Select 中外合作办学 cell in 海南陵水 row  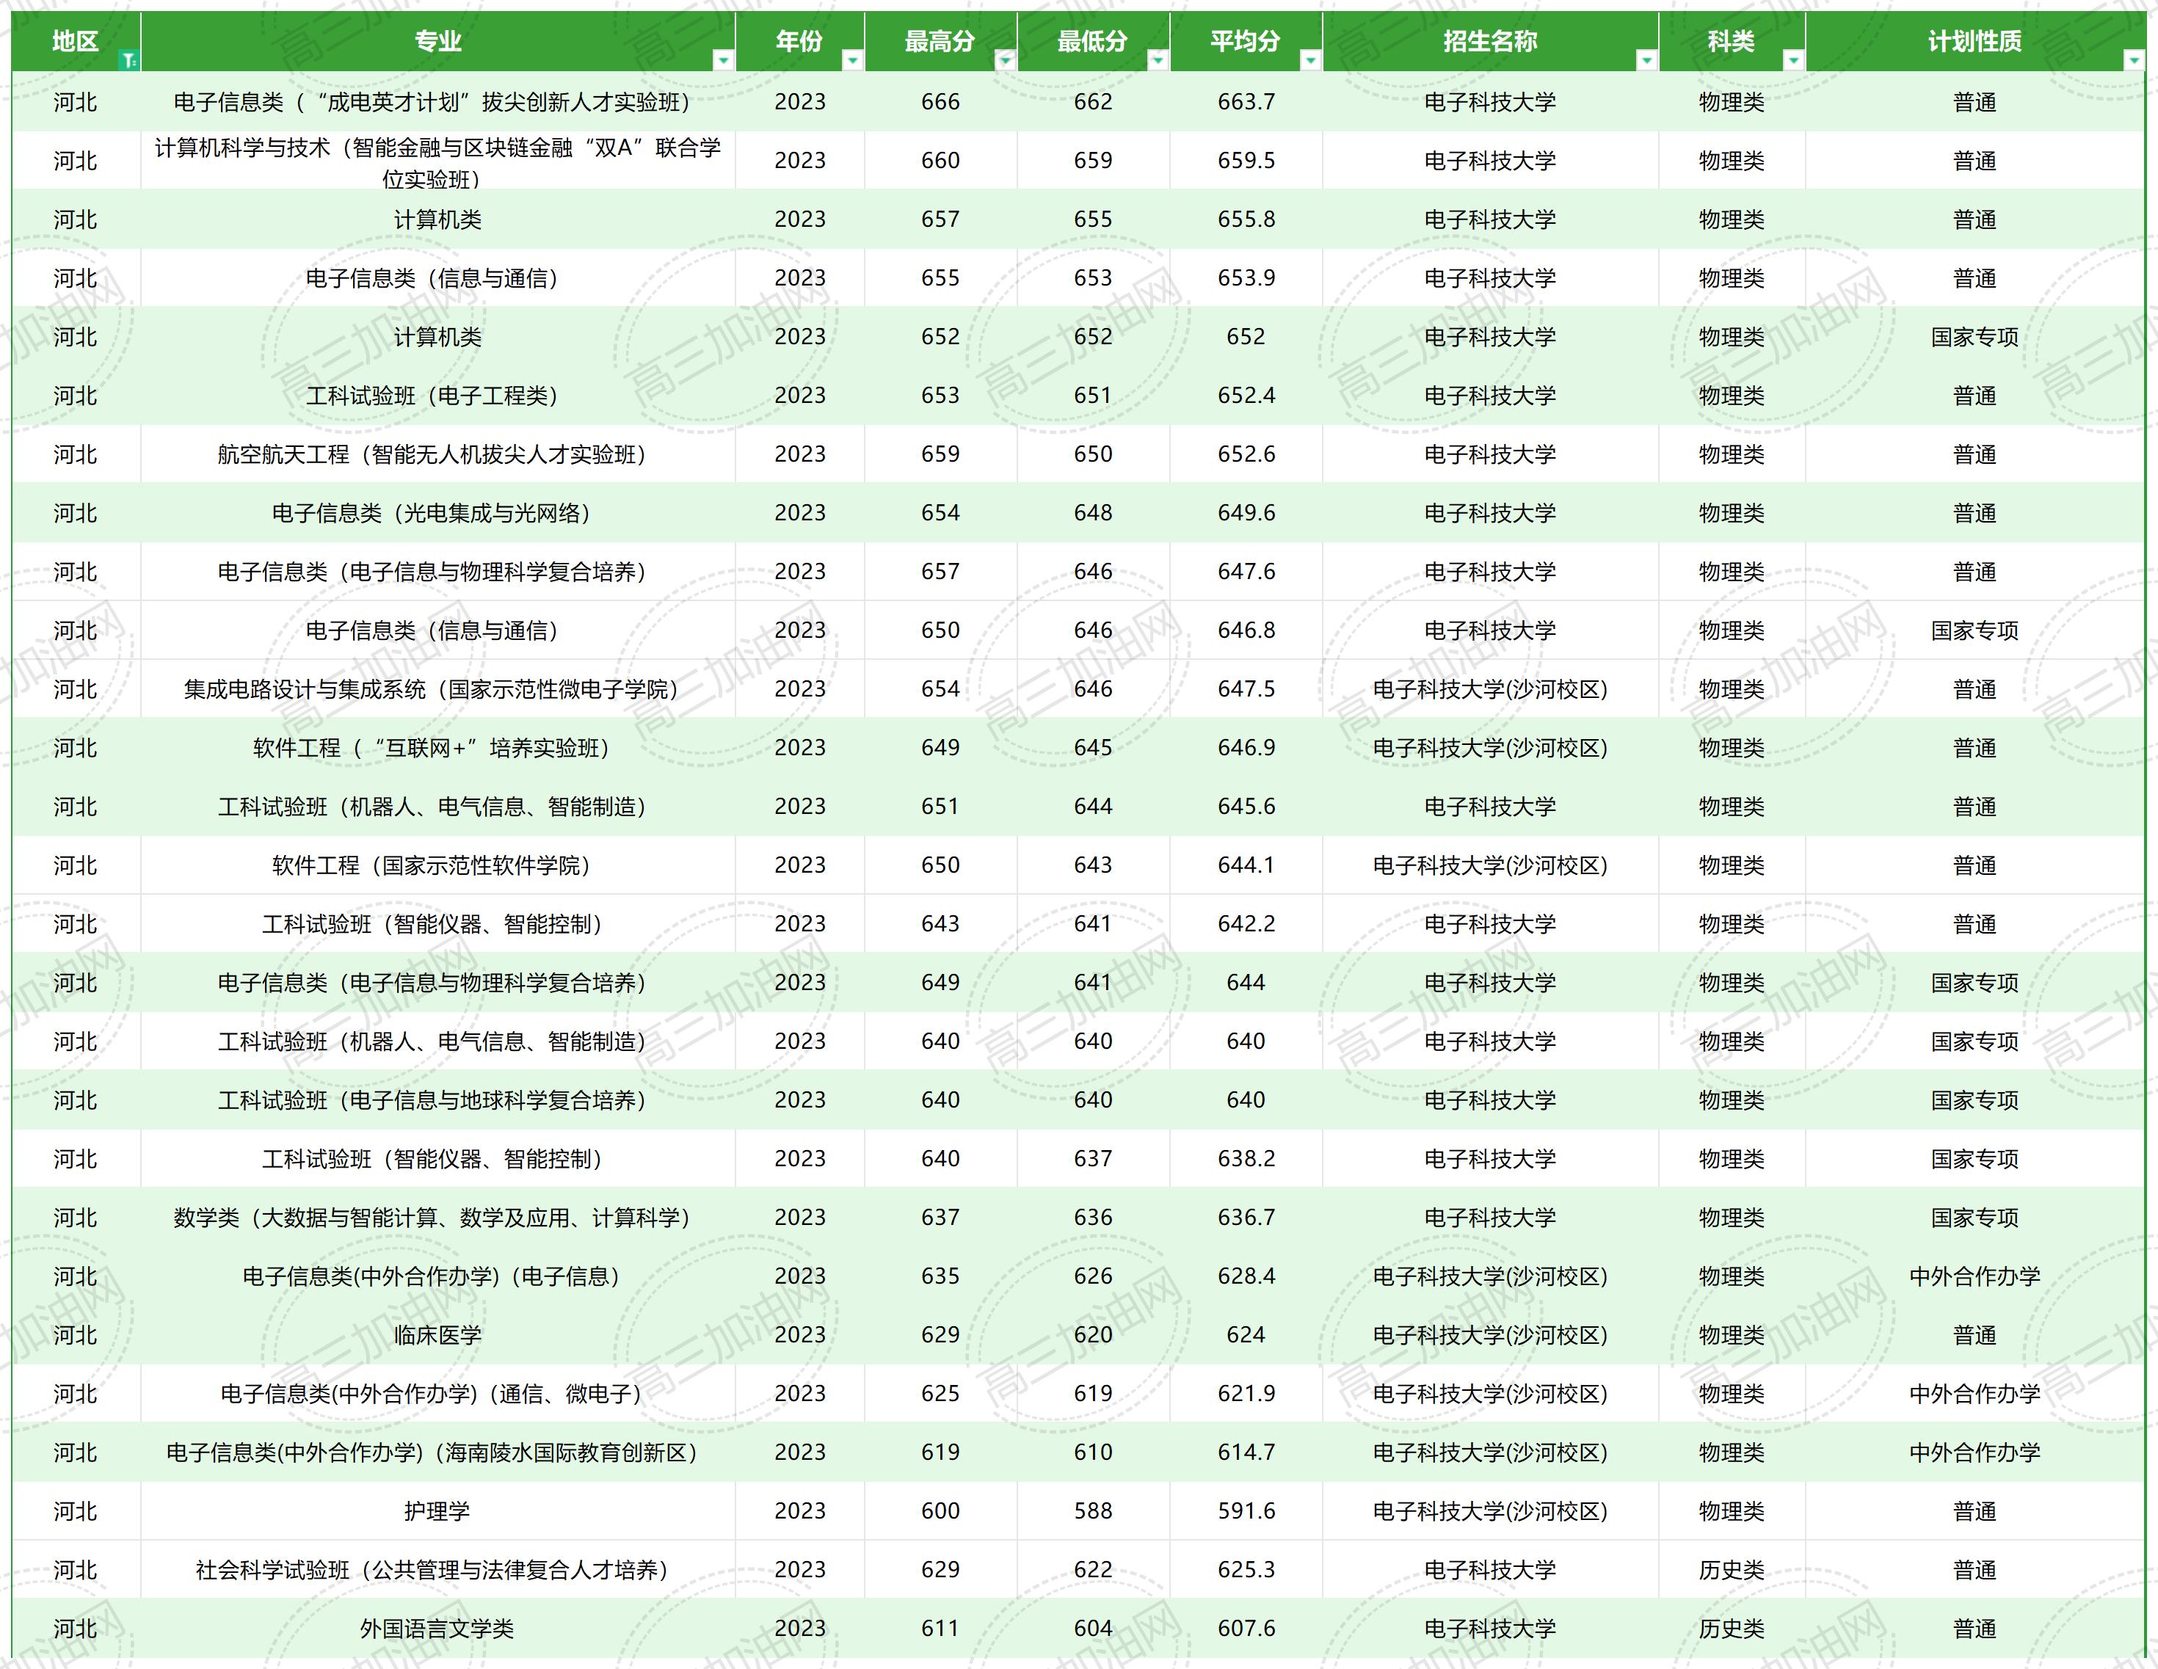tap(1975, 1452)
